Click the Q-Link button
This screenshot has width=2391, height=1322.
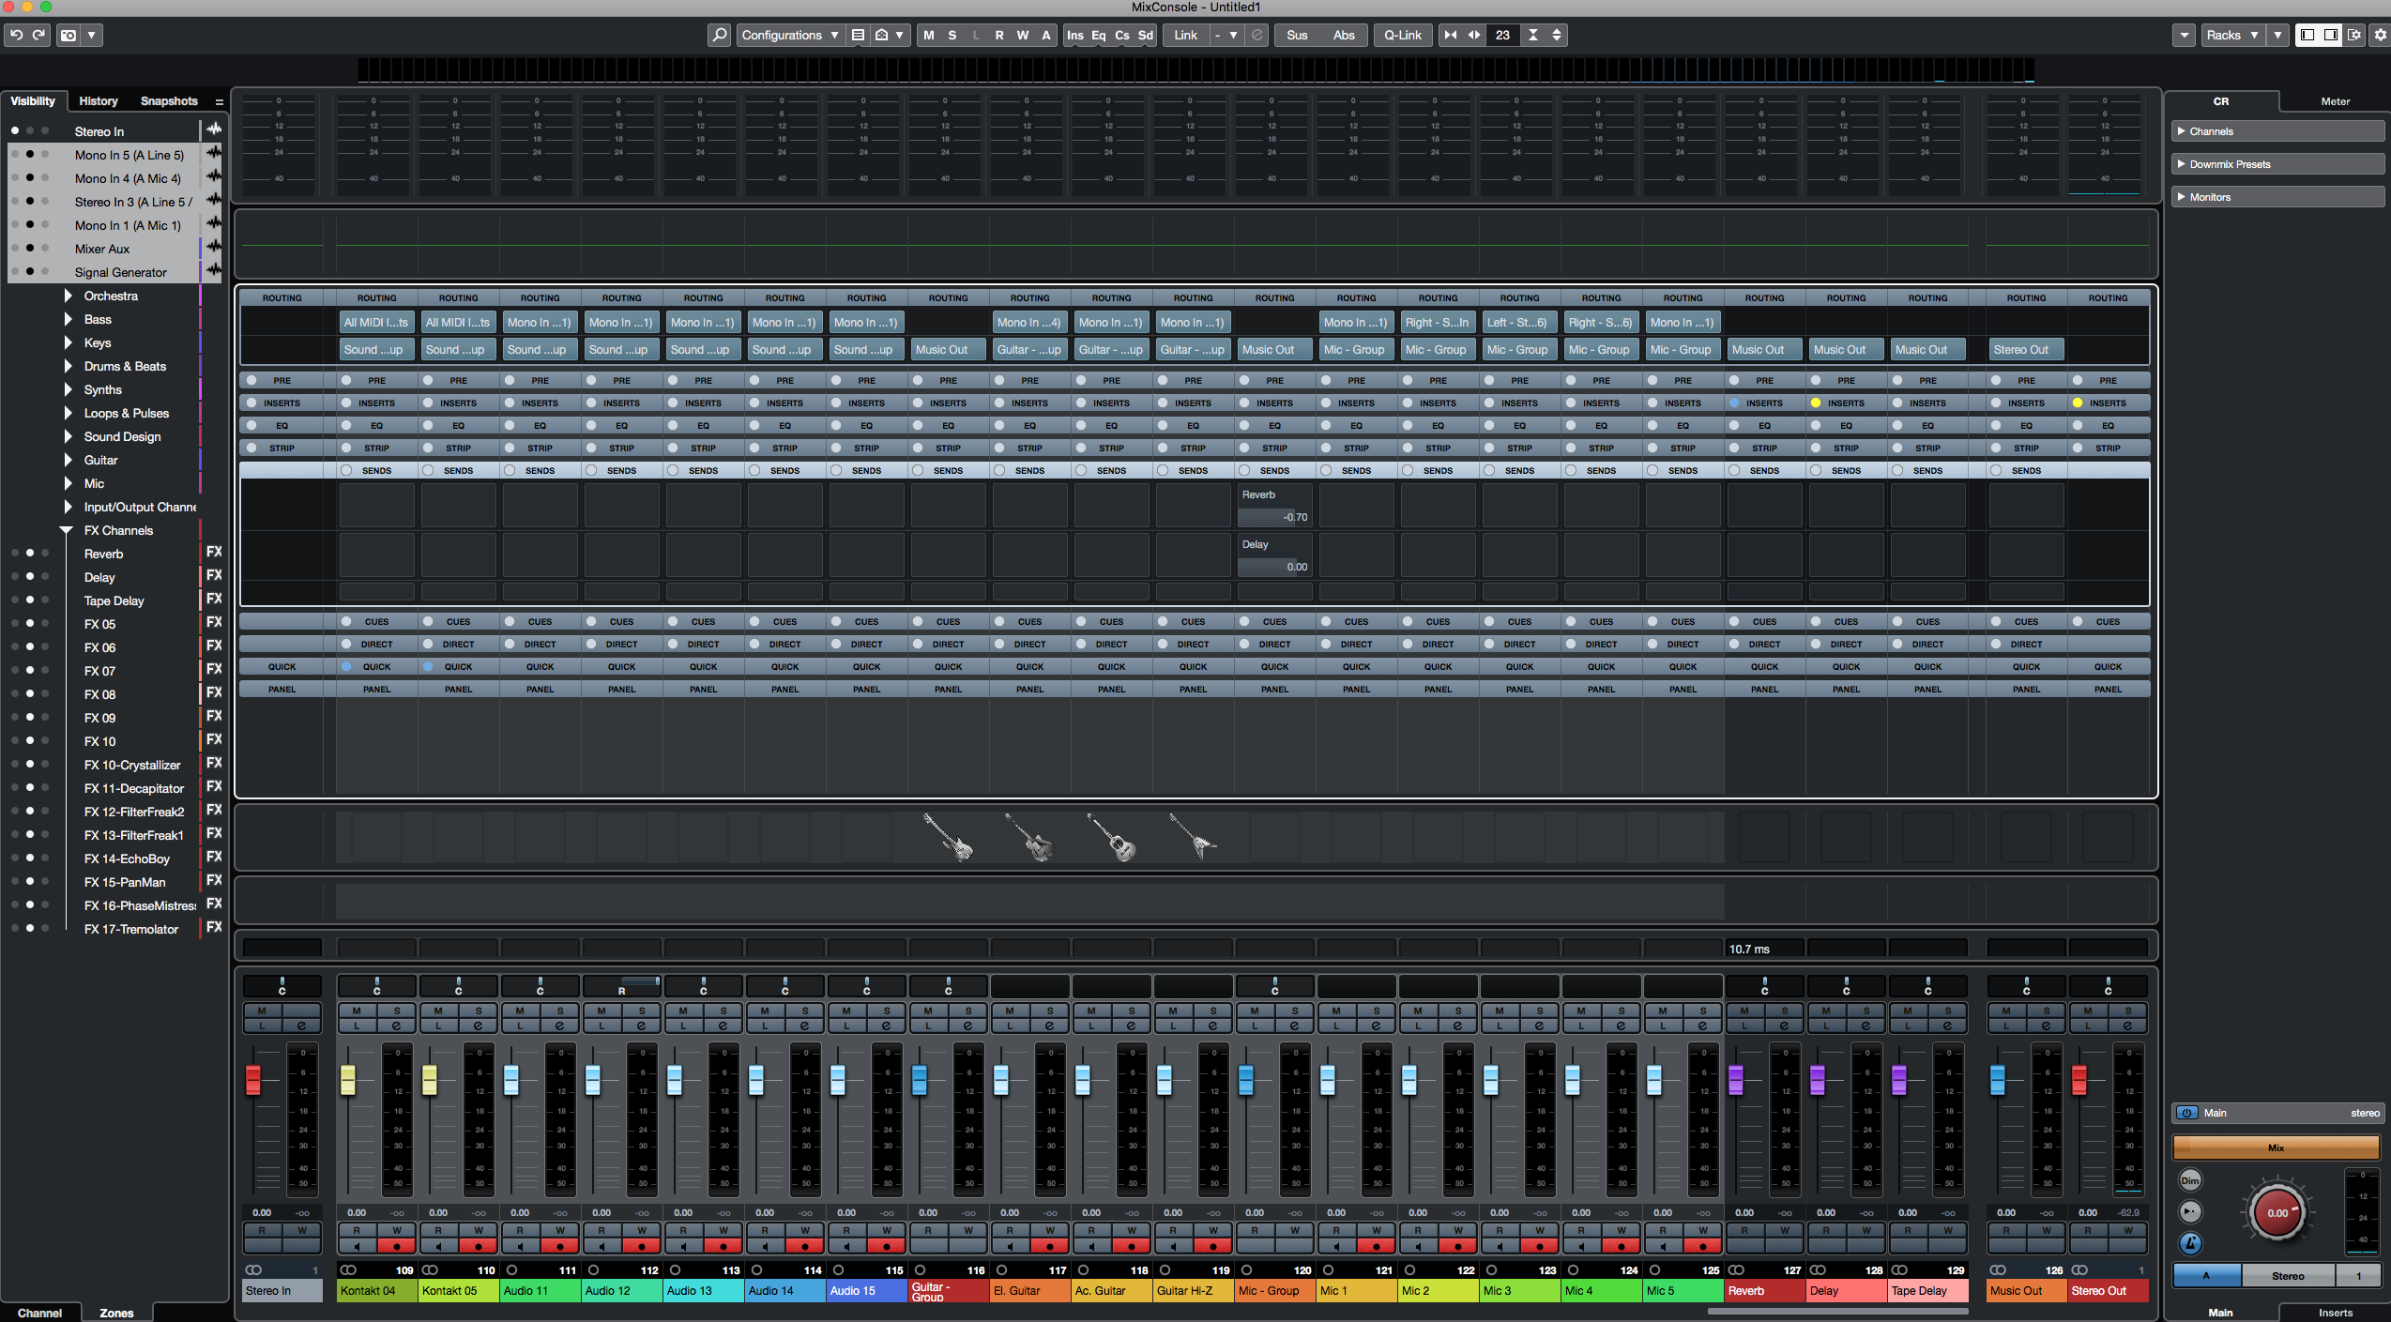[x=1402, y=35]
